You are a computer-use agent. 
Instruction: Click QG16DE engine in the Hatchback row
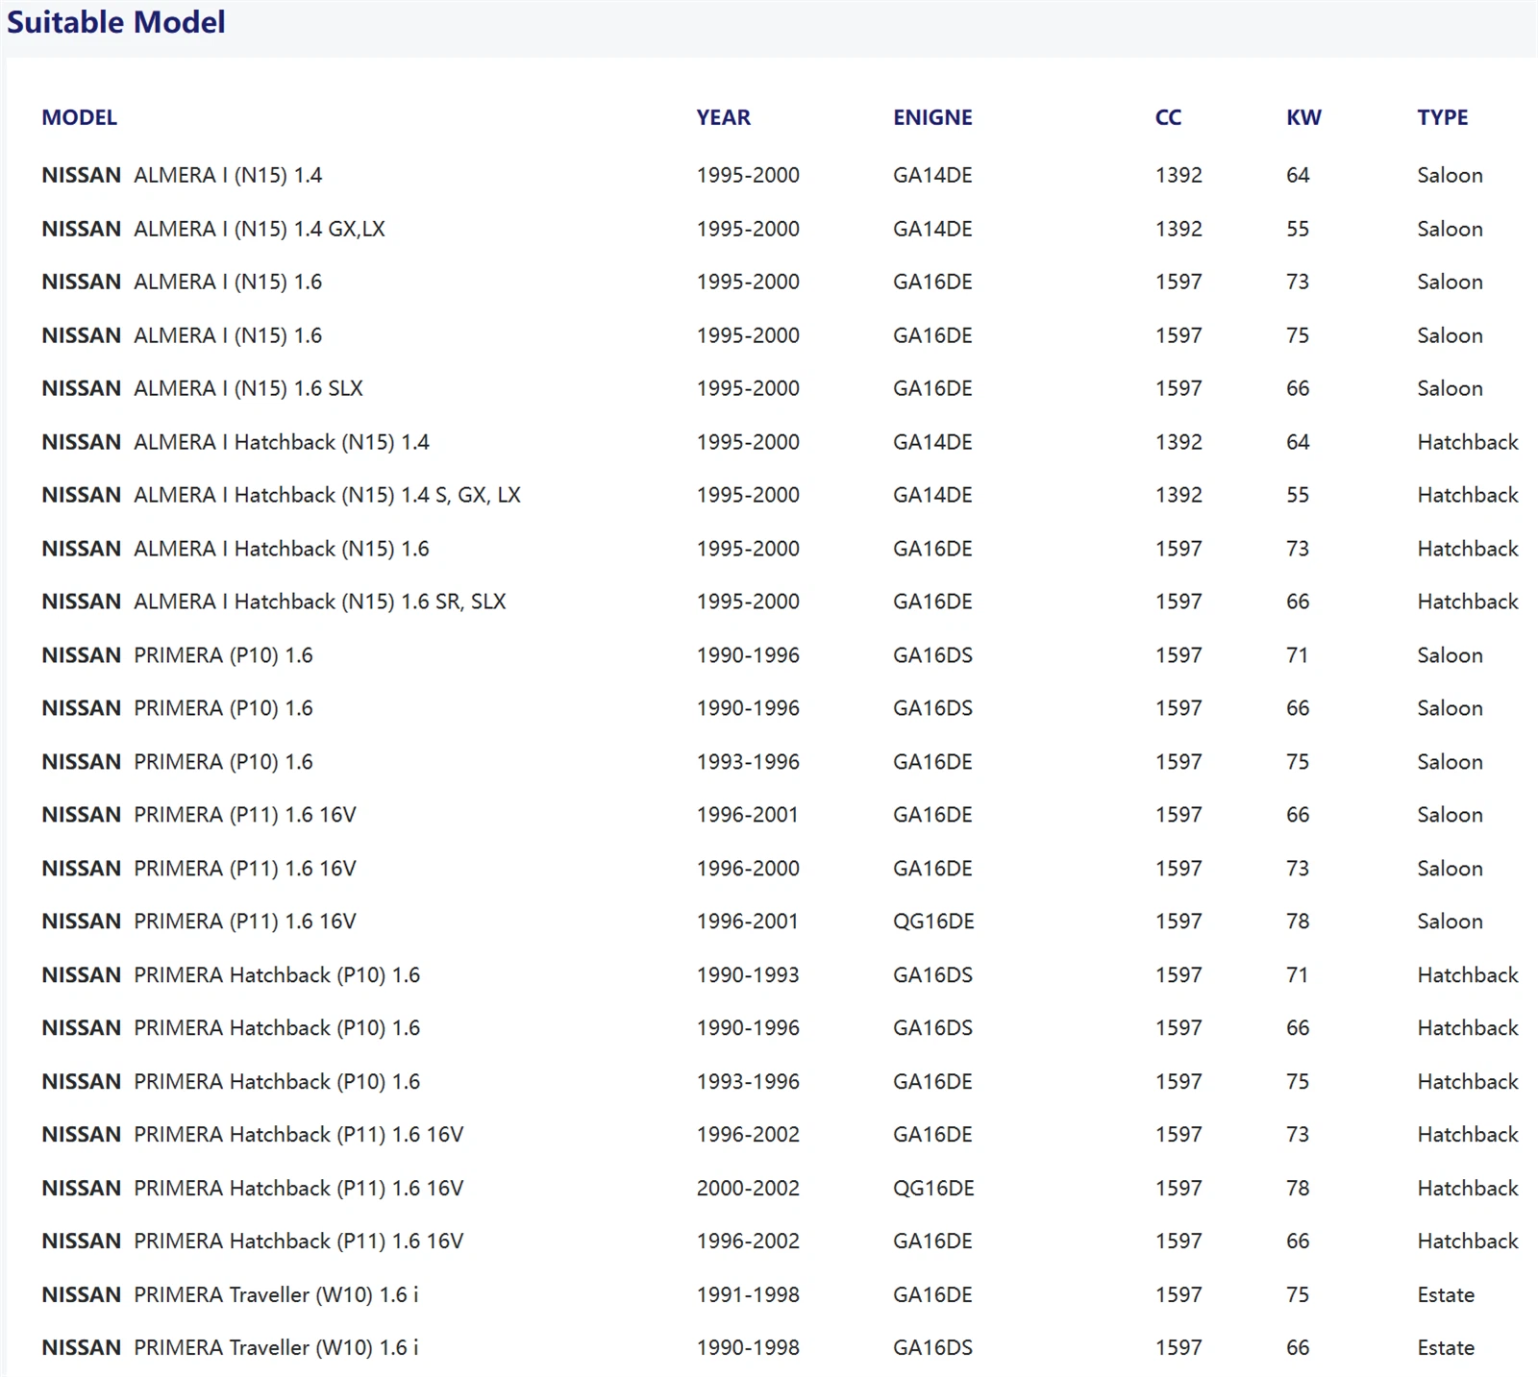pyautogui.click(x=933, y=1188)
